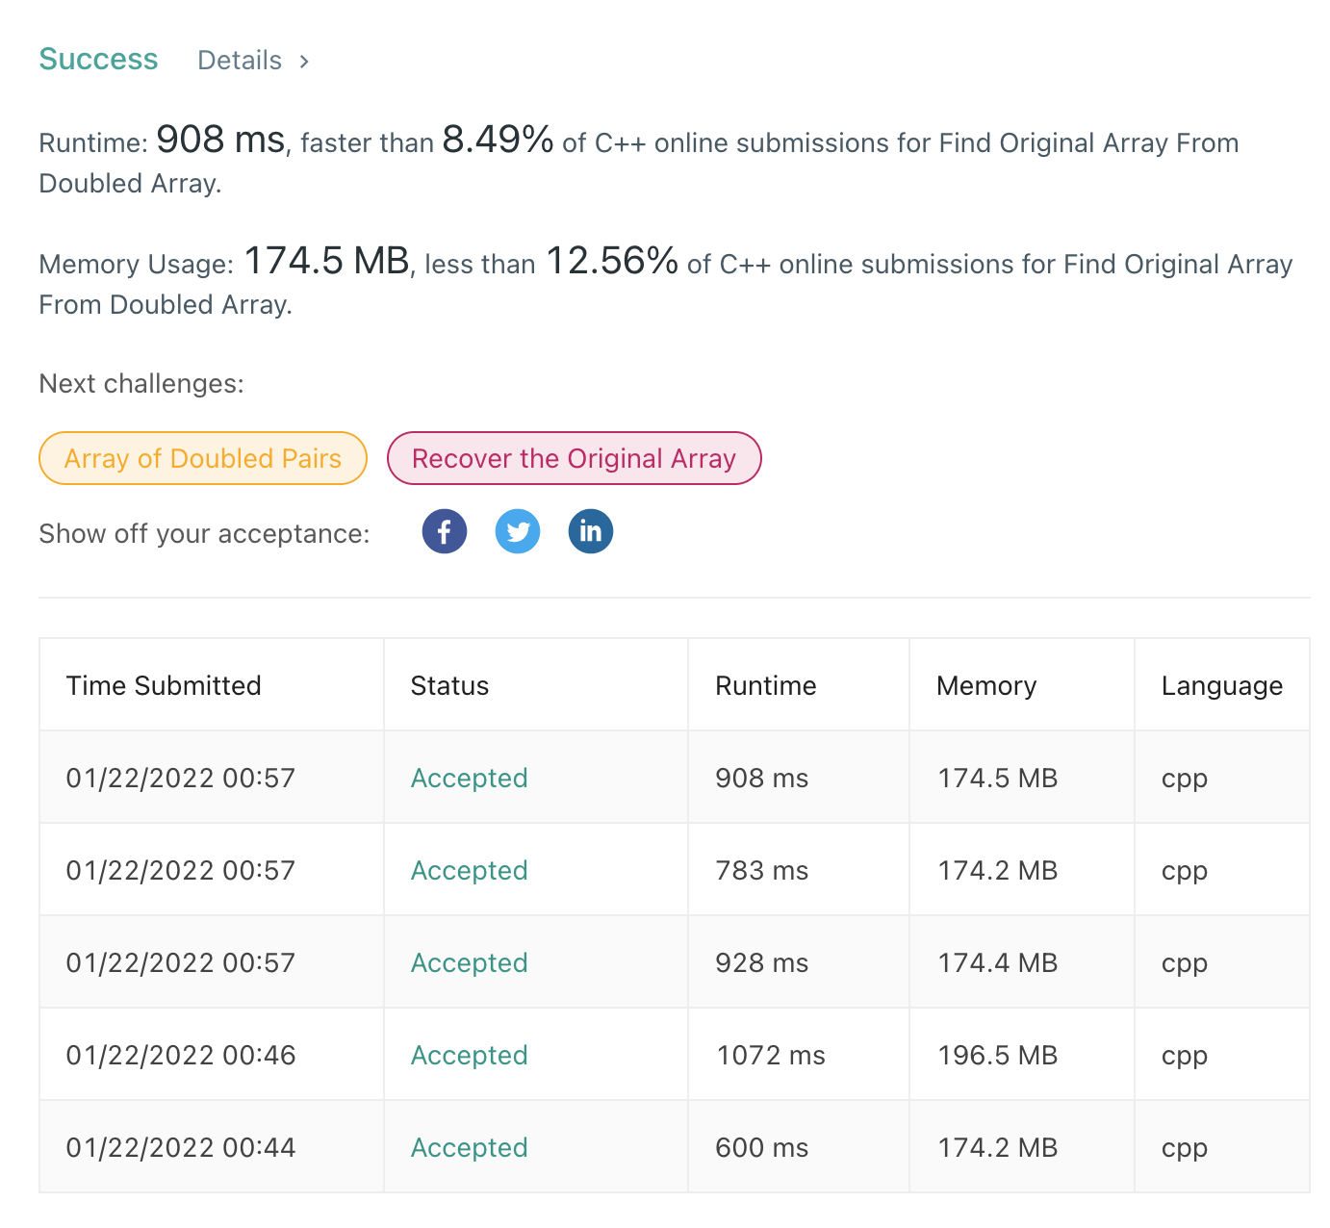Open Array of Doubled Pairs challenge

point(203,458)
